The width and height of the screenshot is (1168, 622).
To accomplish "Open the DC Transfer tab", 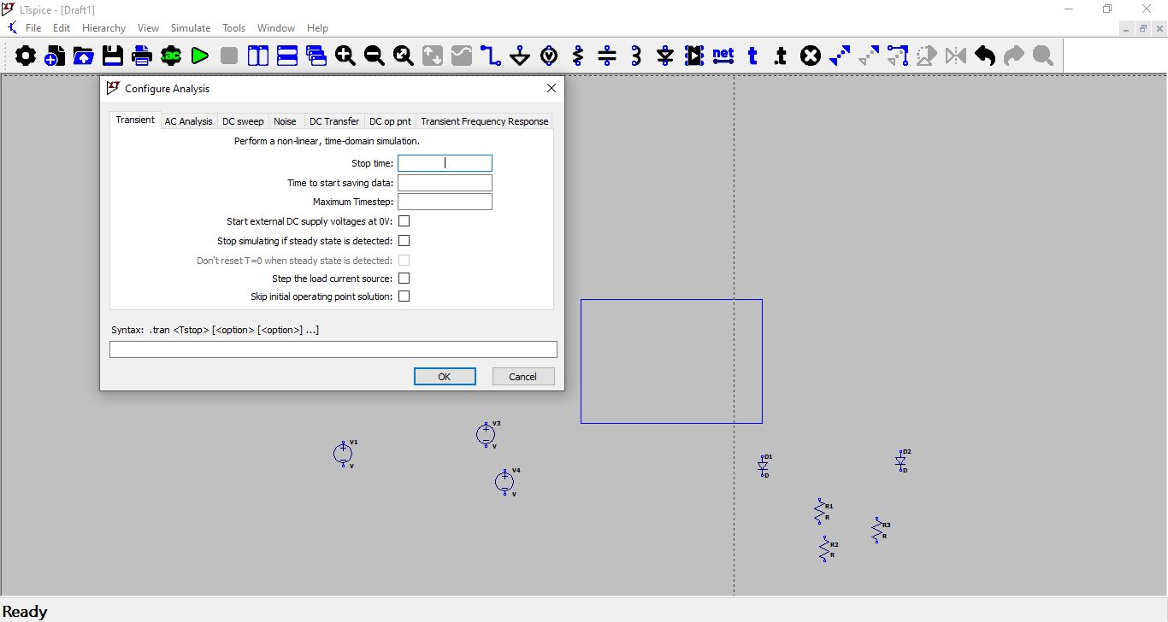I will pyautogui.click(x=334, y=121).
